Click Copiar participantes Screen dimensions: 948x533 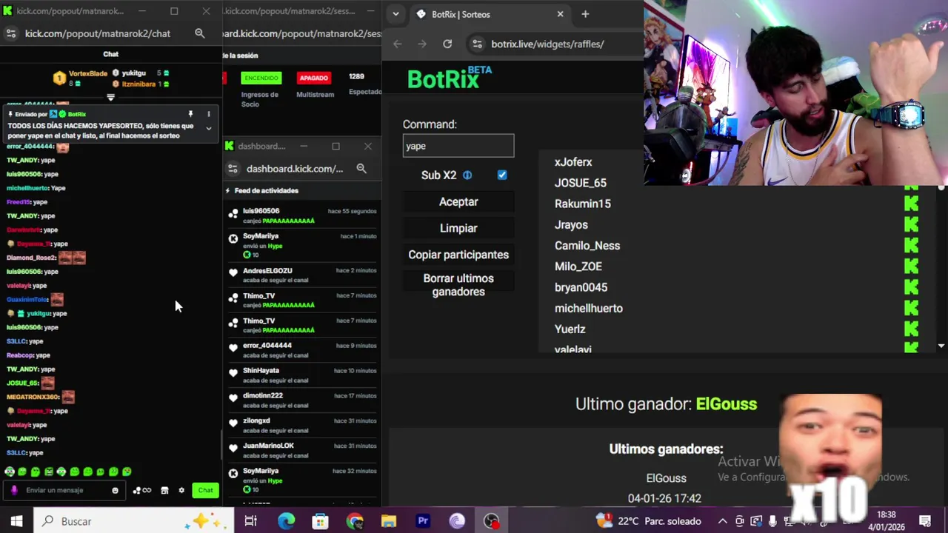458,255
